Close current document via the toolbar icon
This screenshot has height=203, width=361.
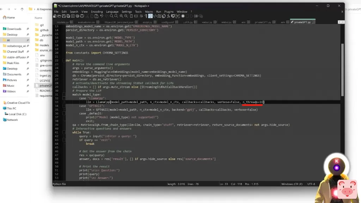(x=73, y=16)
